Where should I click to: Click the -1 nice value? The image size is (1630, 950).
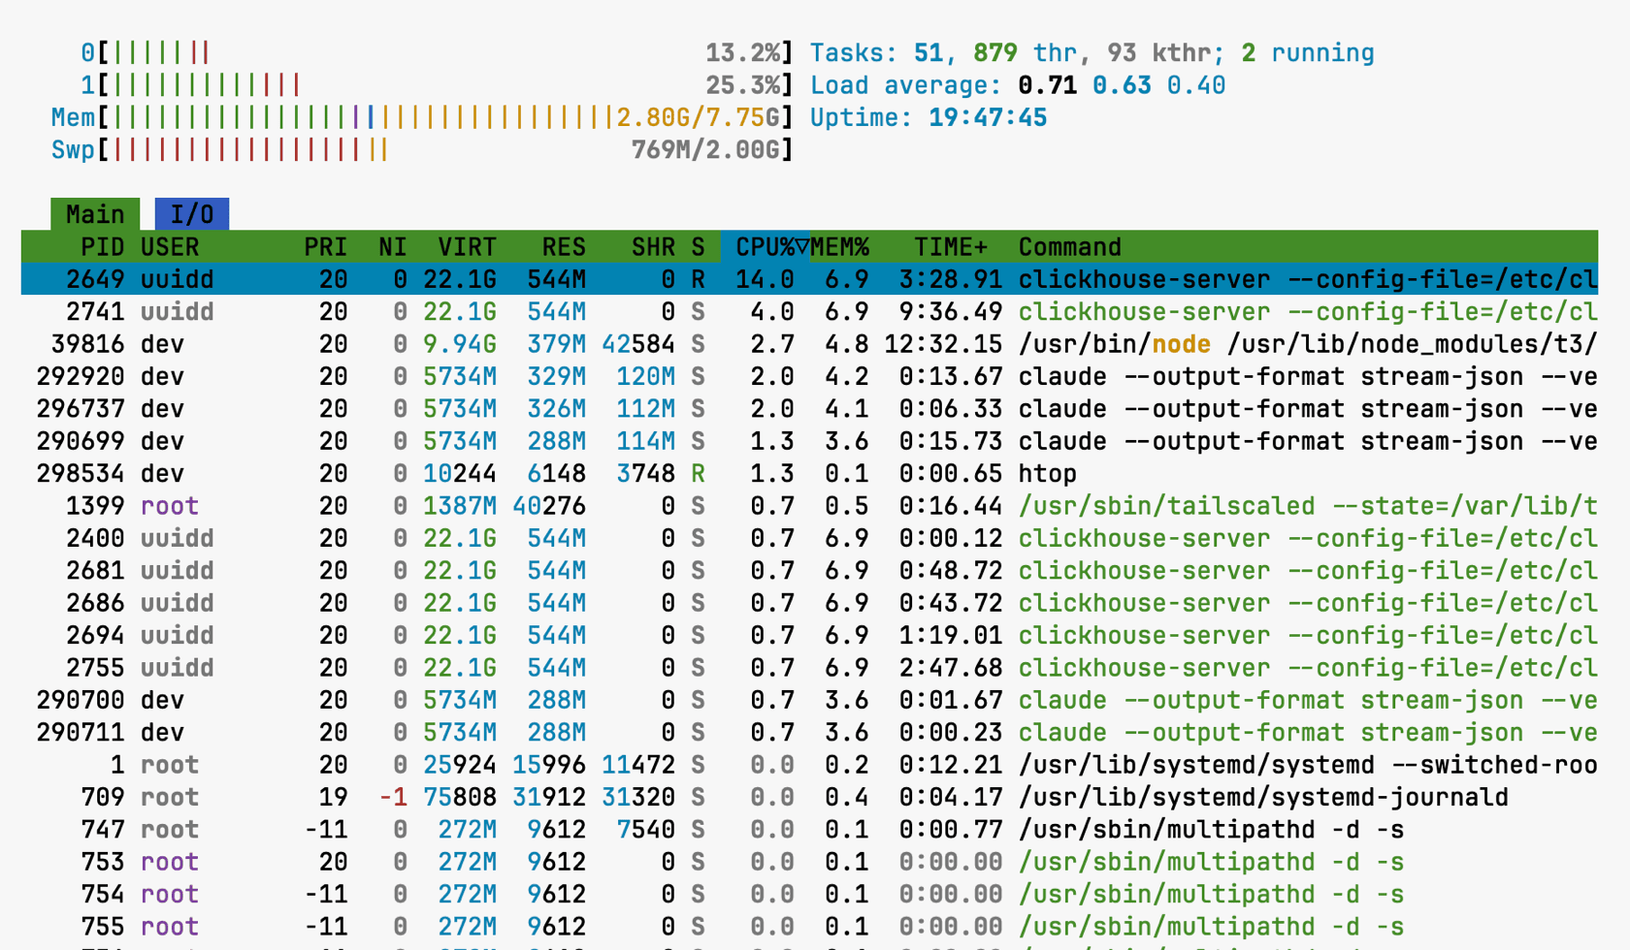click(393, 797)
